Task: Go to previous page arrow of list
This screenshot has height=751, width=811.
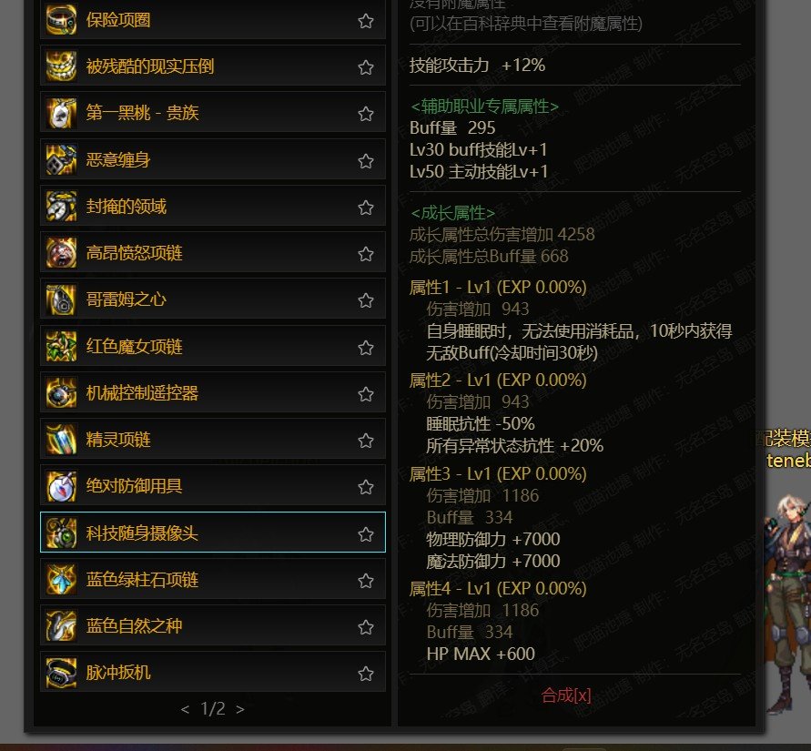Action: pos(185,709)
